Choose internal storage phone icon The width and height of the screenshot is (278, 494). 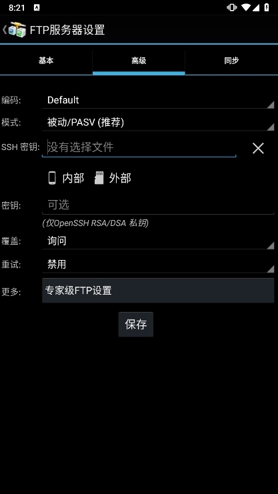[x=52, y=178]
